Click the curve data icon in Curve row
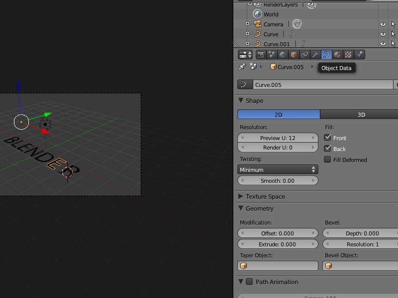Screen dimensions: 398x298 pyautogui.click(x=293, y=34)
